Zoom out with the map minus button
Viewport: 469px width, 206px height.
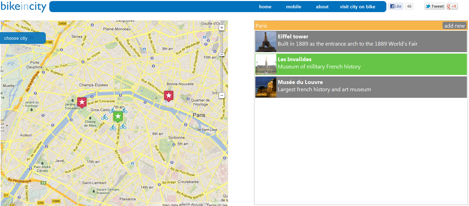coord(222,95)
